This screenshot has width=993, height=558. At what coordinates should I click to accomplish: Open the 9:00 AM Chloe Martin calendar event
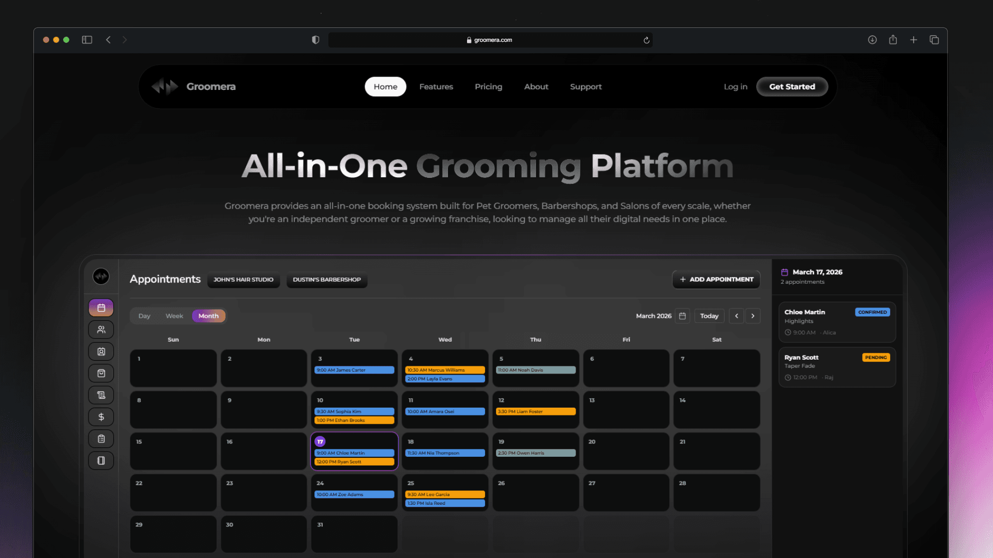(x=354, y=453)
